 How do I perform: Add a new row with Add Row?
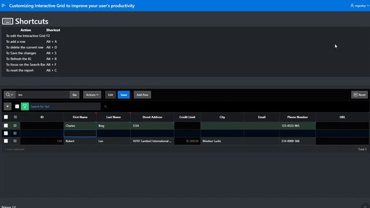[x=142, y=95]
